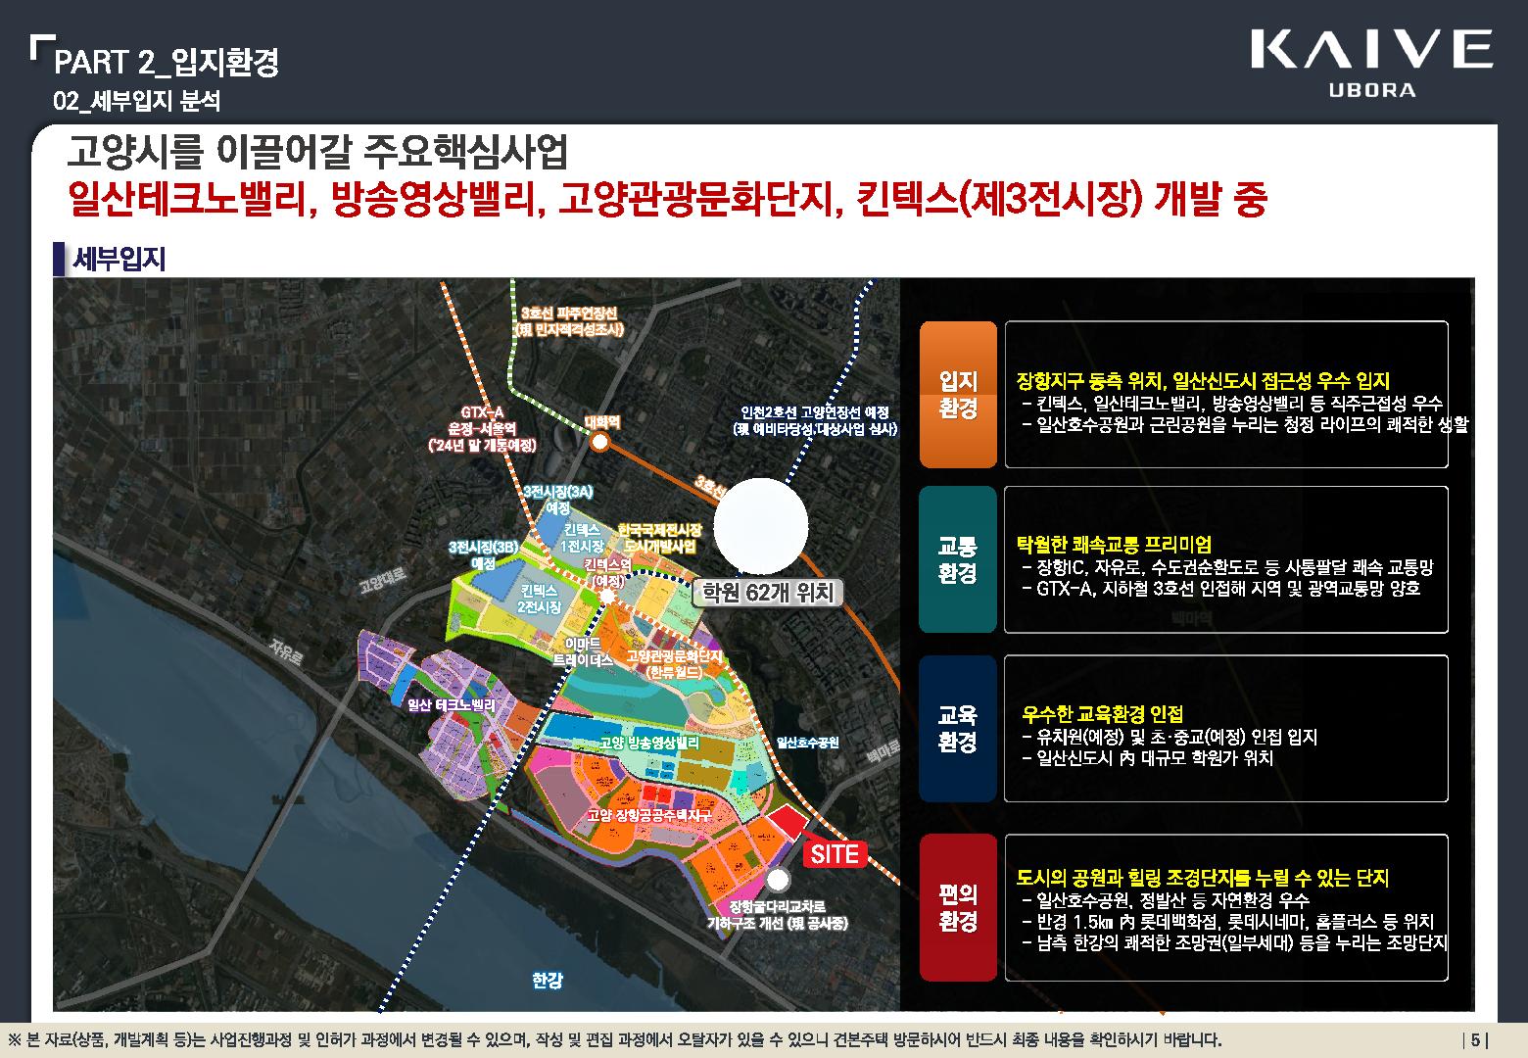1528x1058 pixels.
Task: Click the 킨텍스 2전시장 label
Action: coord(540,599)
